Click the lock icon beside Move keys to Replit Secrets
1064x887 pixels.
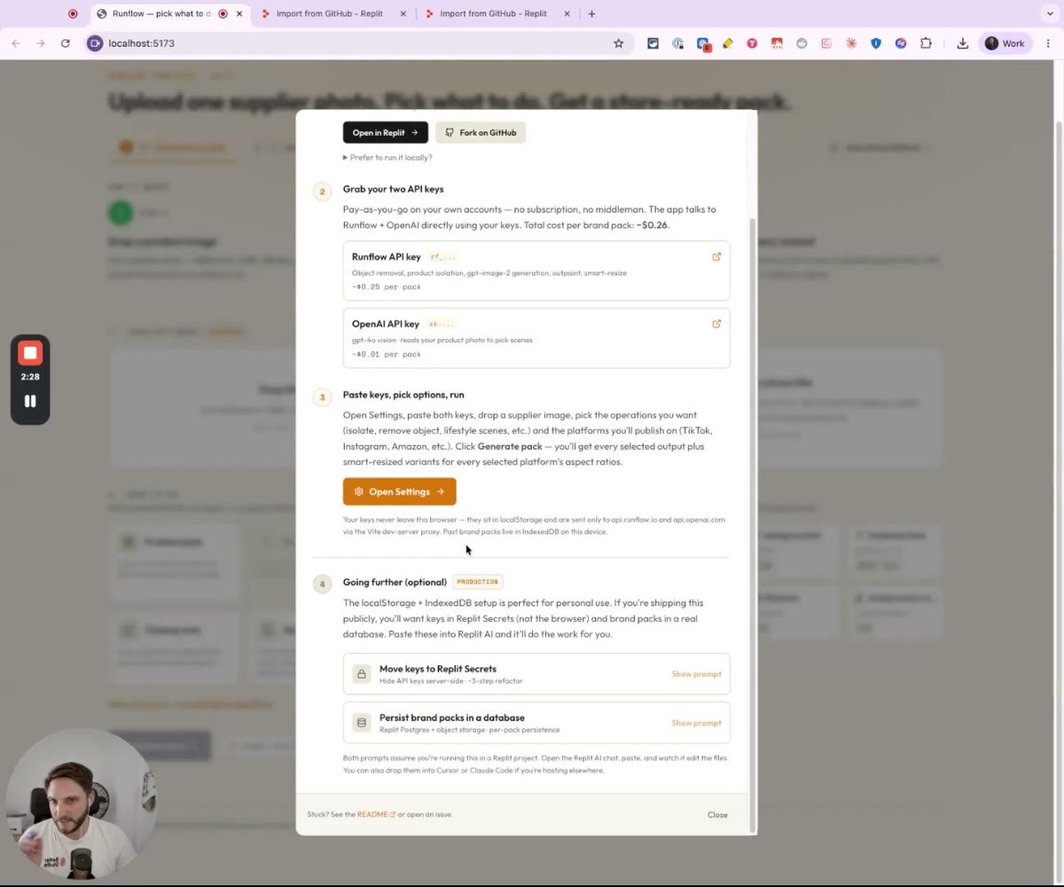coord(361,674)
